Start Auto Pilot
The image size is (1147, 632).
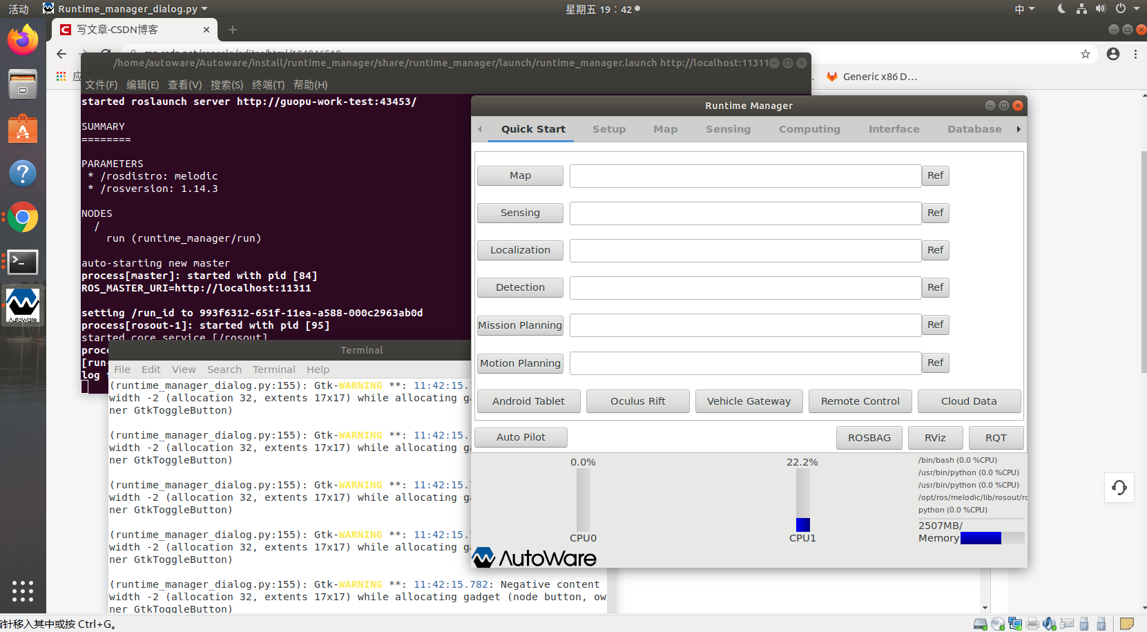(x=521, y=437)
